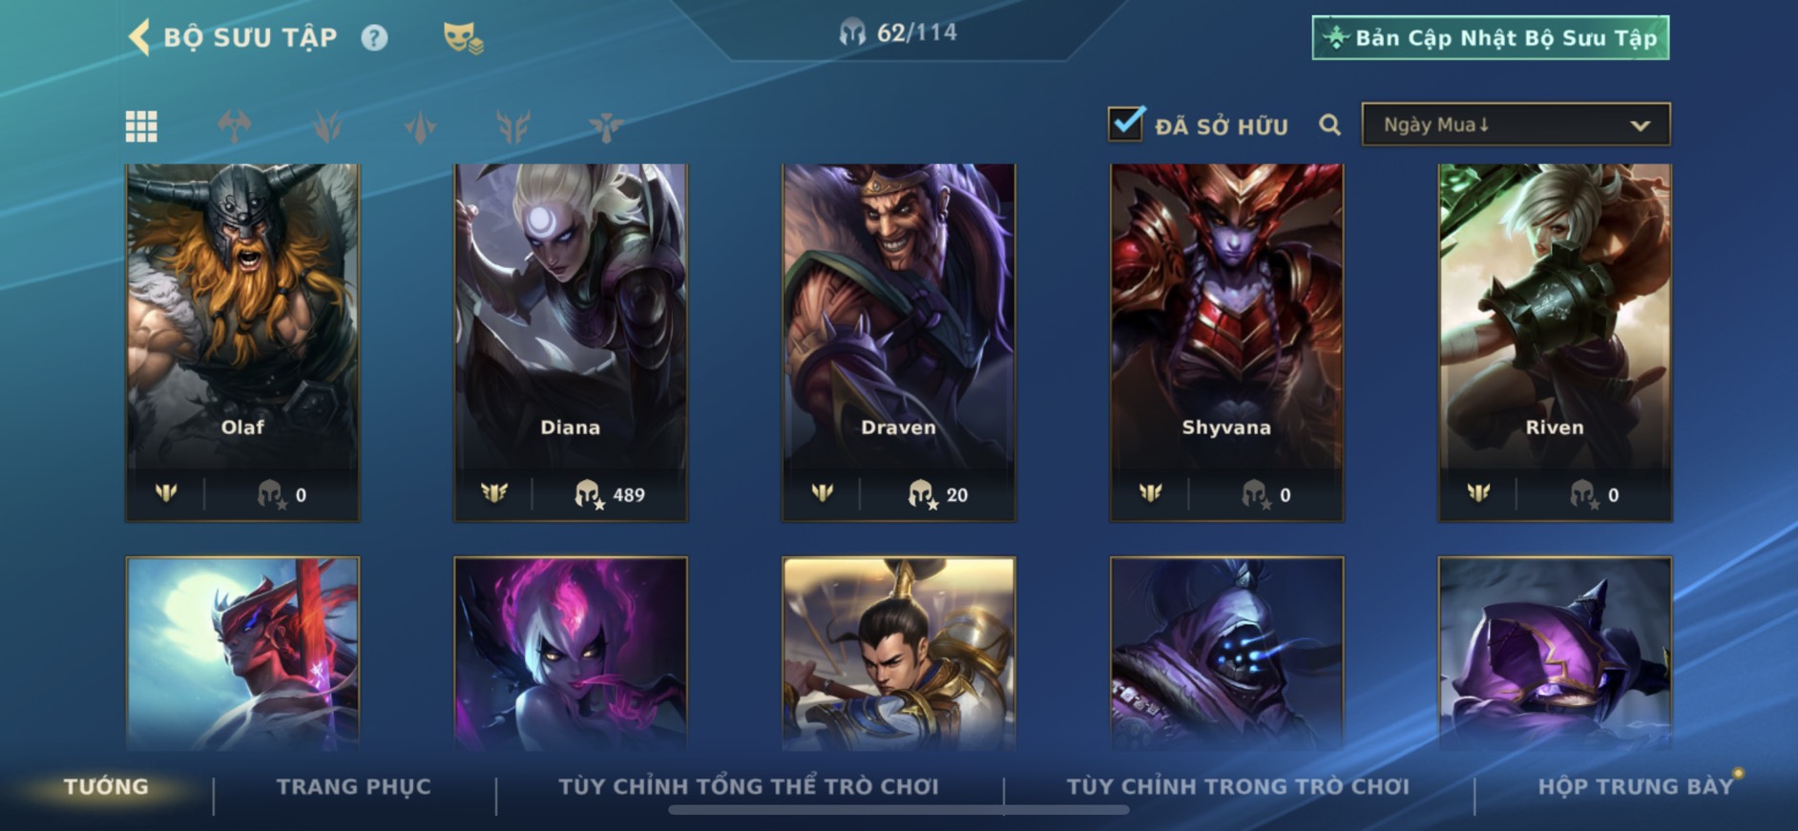Select the Diana champion card
The height and width of the screenshot is (831, 1798).
click(x=571, y=342)
